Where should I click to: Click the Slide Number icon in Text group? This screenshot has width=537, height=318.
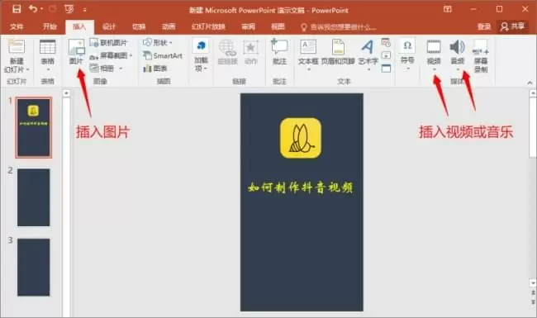point(386,55)
